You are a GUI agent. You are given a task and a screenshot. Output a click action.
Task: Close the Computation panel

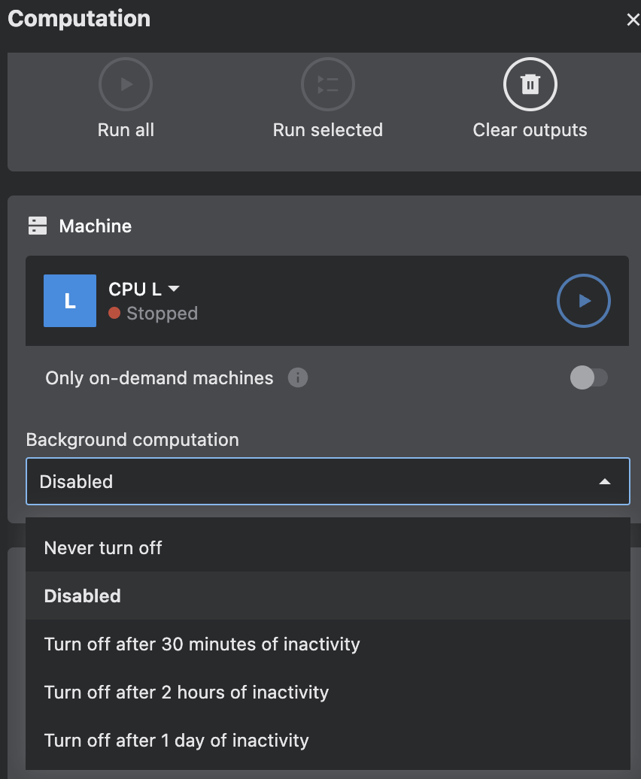[633, 19]
